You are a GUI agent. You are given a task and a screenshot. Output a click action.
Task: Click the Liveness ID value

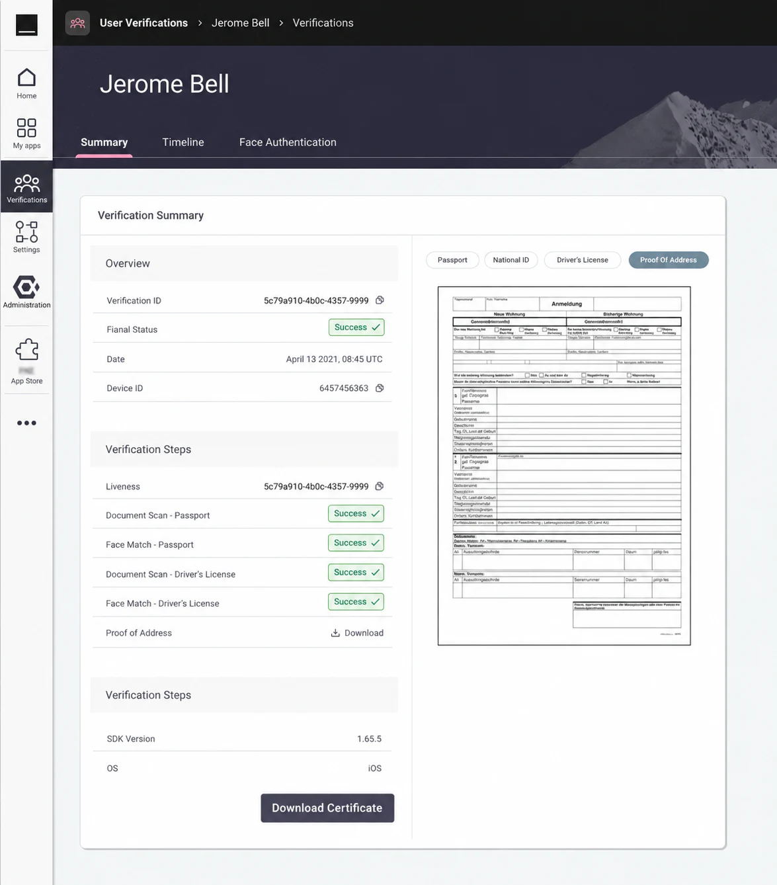[x=316, y=486]
